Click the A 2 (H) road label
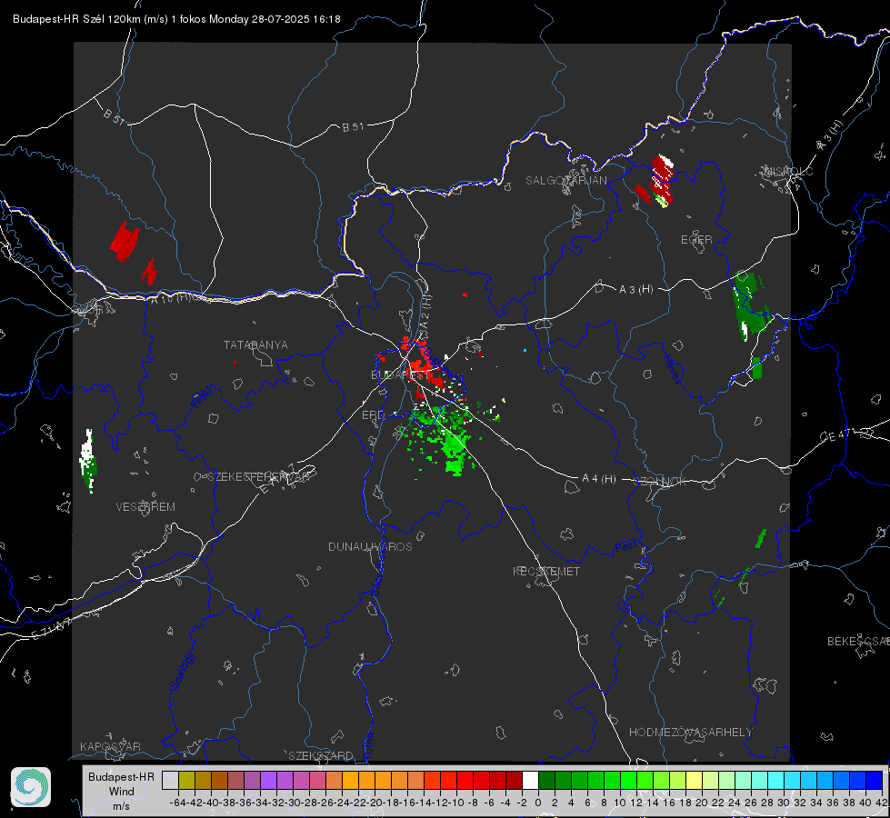This screenshot has width=890, height=818. coord(425,312)
